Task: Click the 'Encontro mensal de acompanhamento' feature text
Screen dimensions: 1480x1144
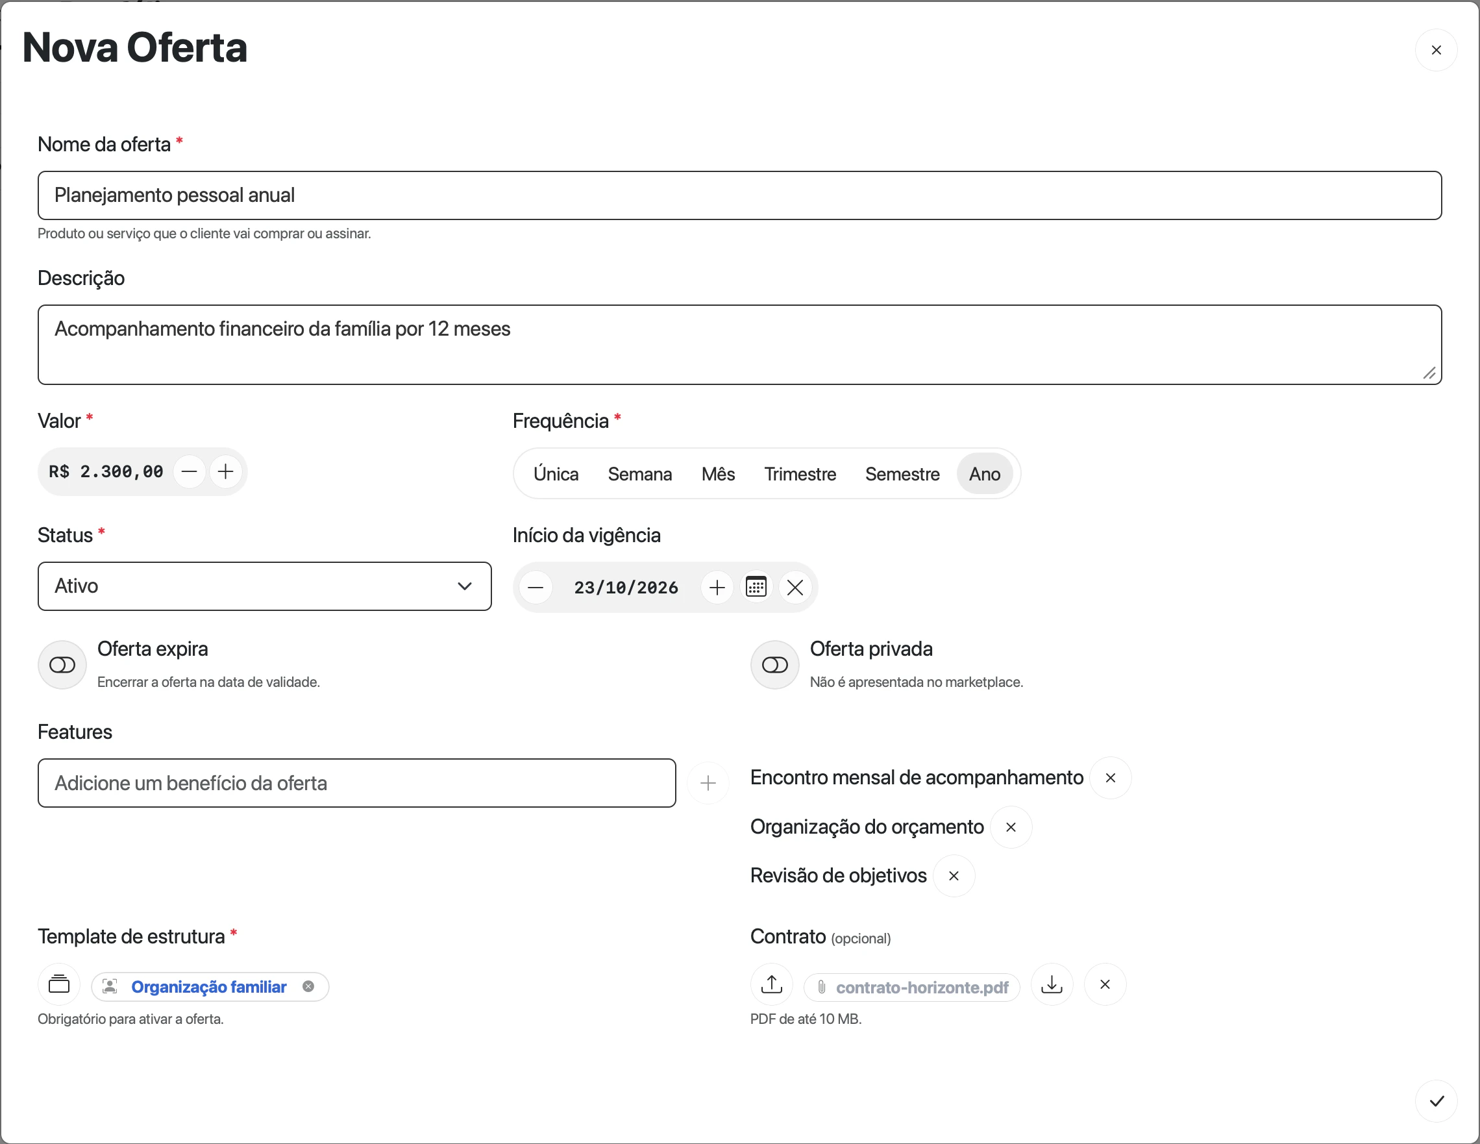Action: tap(916, 777)
